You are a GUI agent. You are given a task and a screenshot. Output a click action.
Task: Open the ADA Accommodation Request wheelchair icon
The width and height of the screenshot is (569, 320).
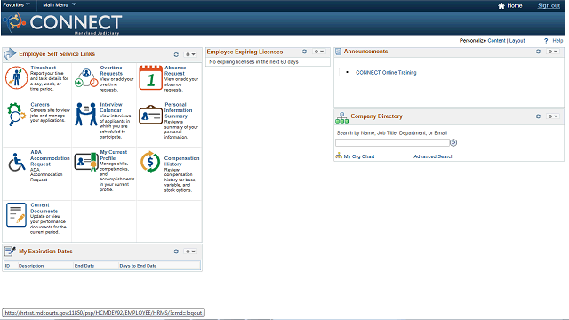[17, 162]
